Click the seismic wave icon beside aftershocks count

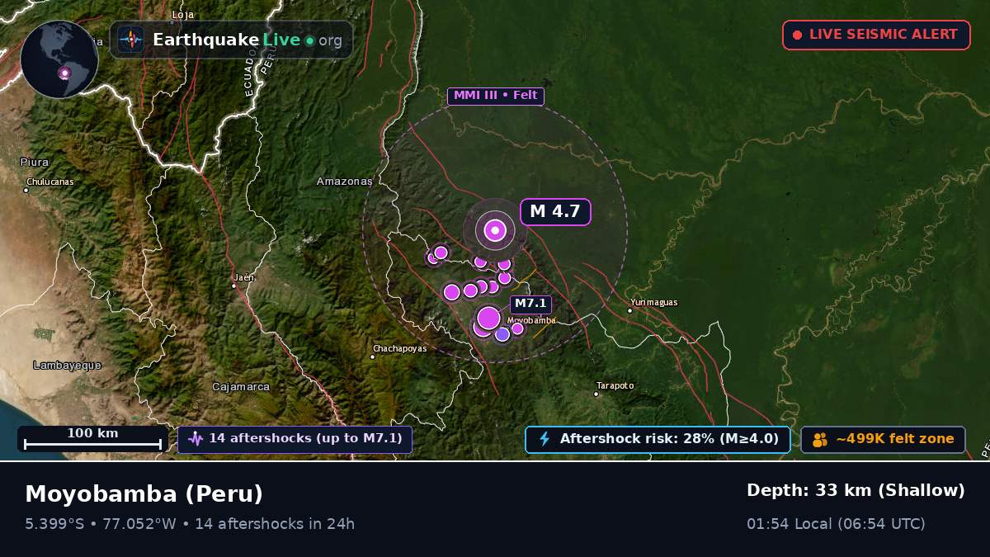pyautogui.click(x=196, y=439)
